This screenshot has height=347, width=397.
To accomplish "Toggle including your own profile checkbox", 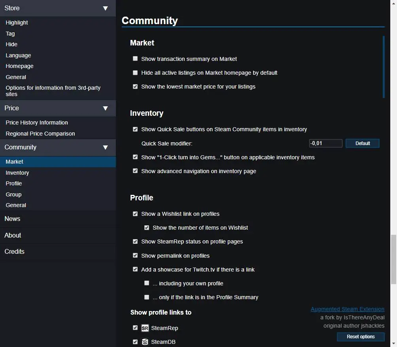I will (147, 283).
